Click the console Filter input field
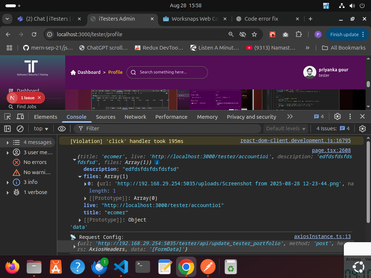 170,129
